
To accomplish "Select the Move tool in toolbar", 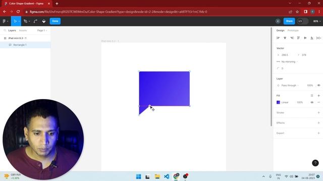I will [x=15, y=21].
